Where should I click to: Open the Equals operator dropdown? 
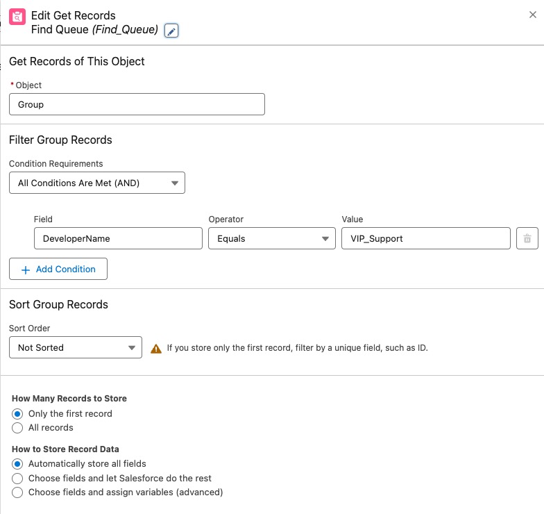tap(272, 238)
